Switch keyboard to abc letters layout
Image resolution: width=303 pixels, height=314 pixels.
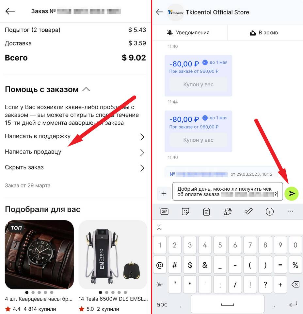(x=162, y=304)
